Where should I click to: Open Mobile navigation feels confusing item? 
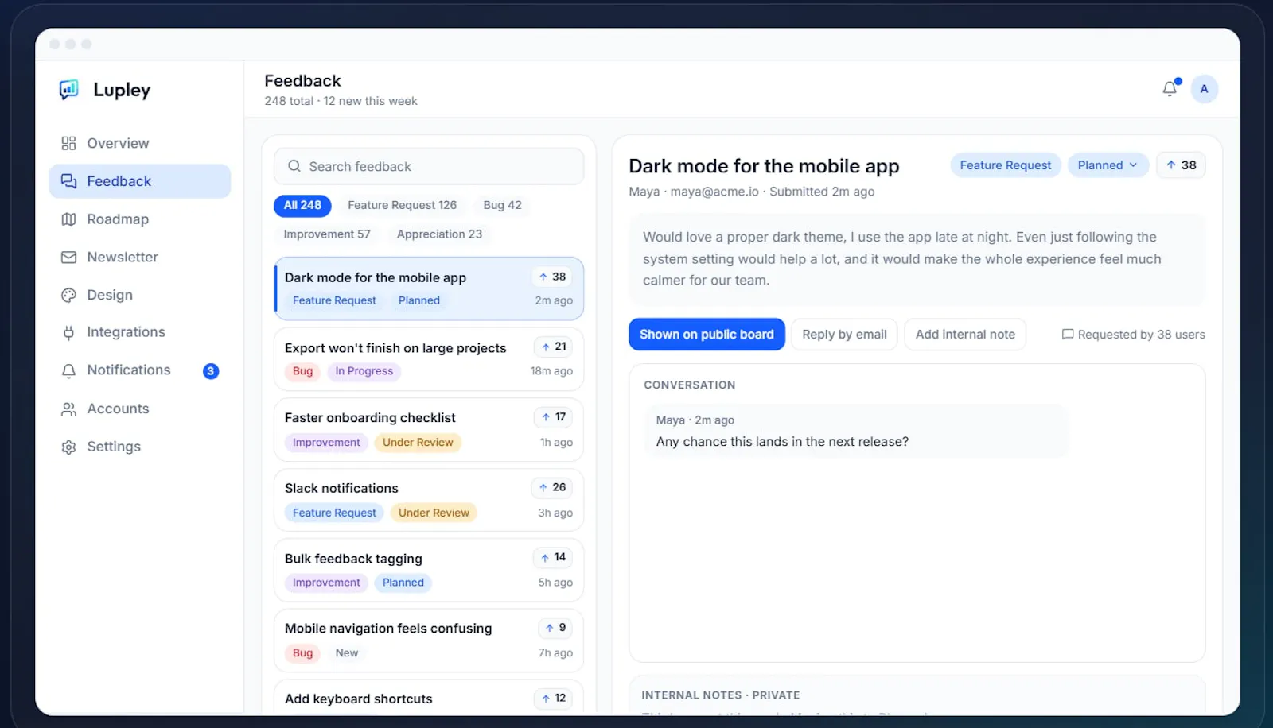(429, 641)
